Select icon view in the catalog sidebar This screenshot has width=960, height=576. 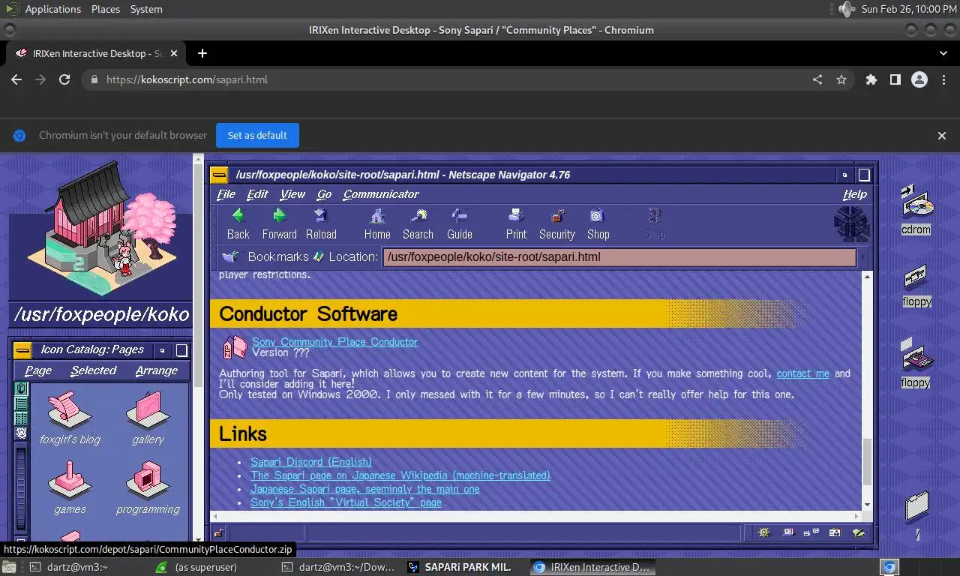(x=21, y=389)
